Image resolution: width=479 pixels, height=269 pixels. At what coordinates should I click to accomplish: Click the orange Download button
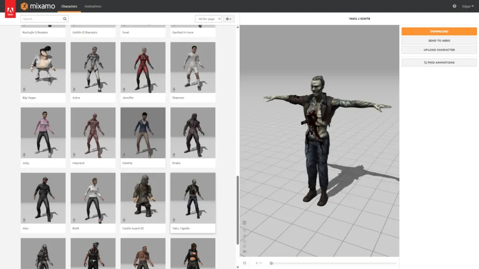point(439,31)
